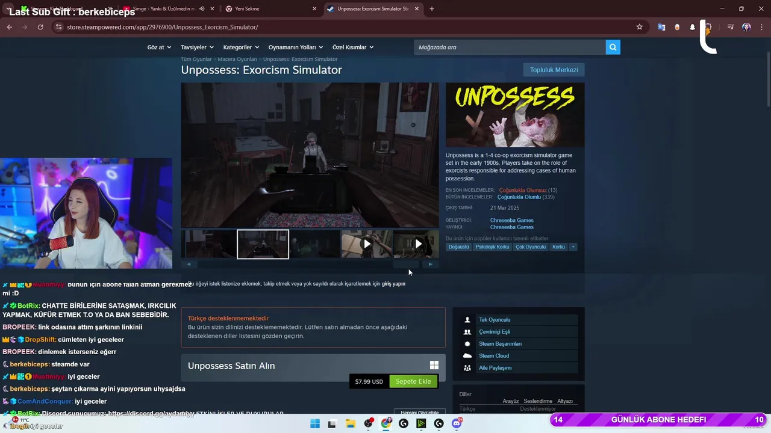Click the Steam Başarımları achievements icon
The image size is (771, 433).
tap(467, 344)
